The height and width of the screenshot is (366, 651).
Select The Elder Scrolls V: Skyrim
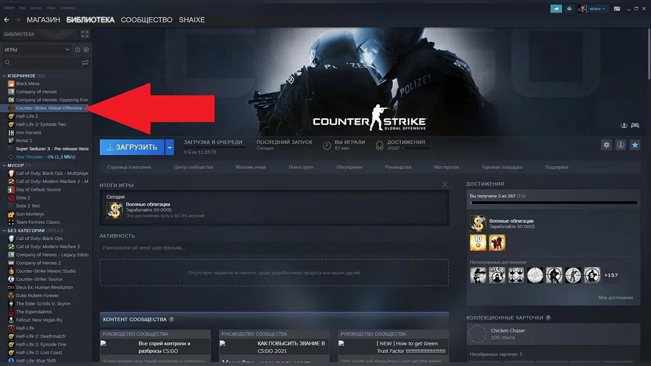click(43, 304)
